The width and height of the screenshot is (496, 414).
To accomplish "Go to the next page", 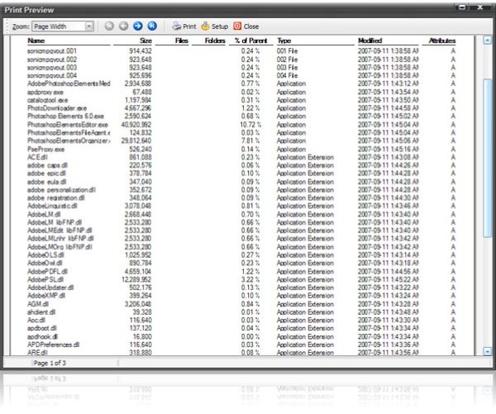I will 138,26.
